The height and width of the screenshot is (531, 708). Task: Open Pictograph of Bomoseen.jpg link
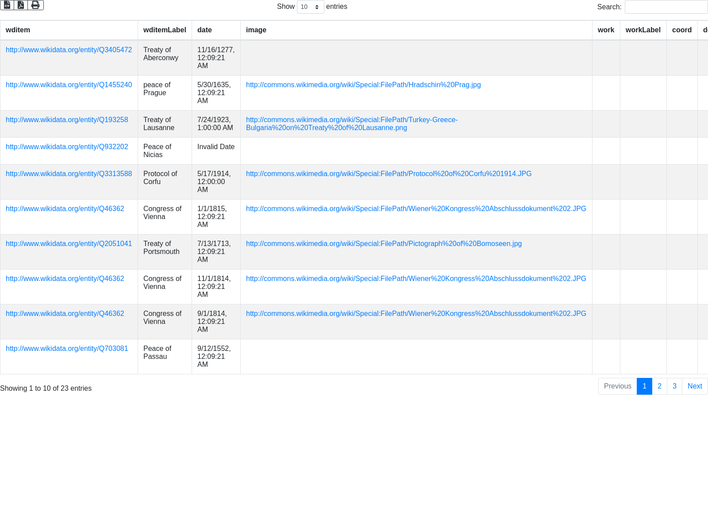[x=384, y=244]
